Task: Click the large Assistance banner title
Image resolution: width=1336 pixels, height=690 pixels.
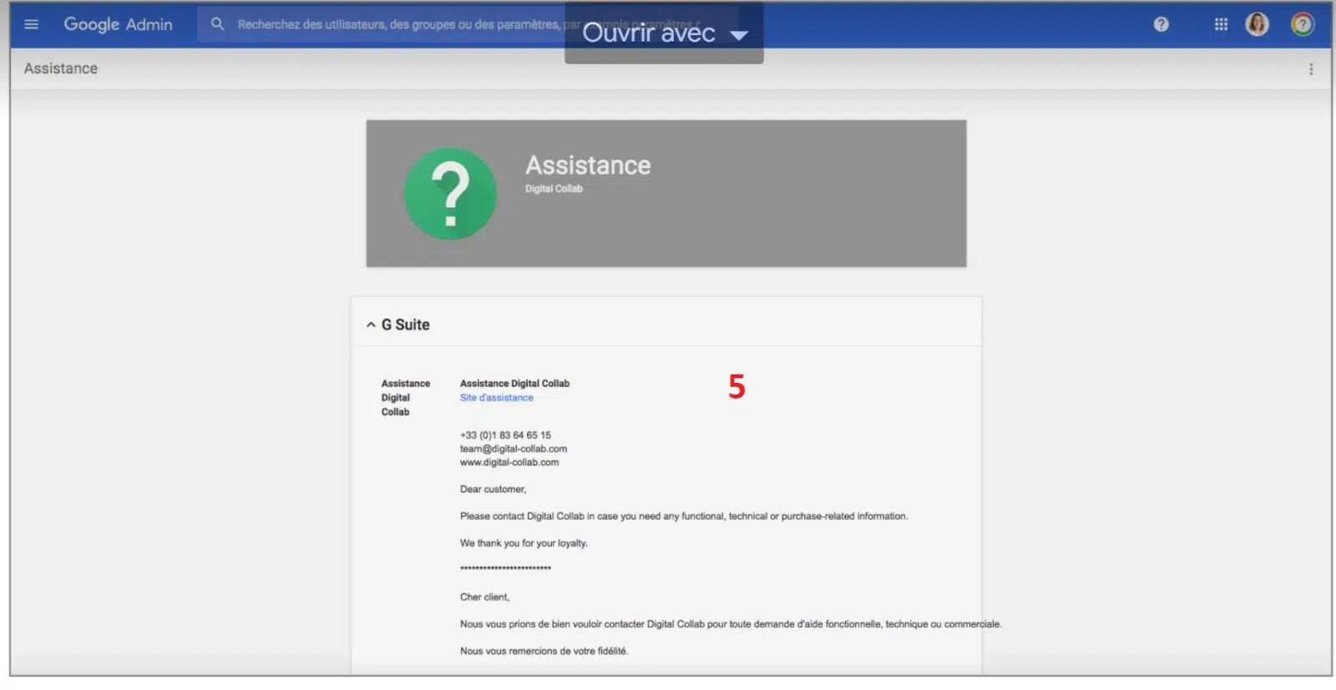Action: coord(588,165)
